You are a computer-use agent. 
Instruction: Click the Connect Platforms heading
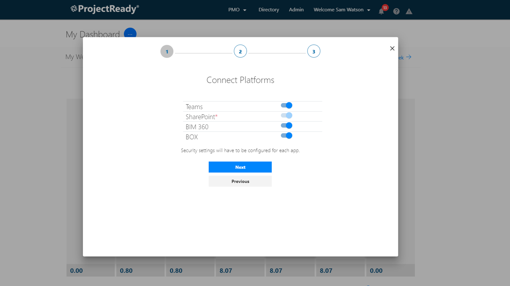pos(240,80)
